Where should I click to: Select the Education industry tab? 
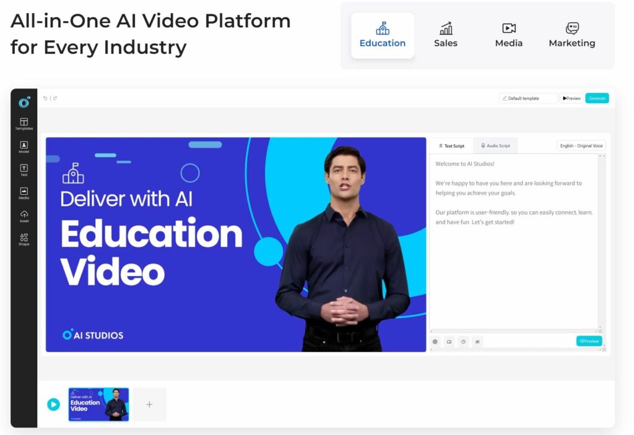pyautogui.click(x=383, y=35)
